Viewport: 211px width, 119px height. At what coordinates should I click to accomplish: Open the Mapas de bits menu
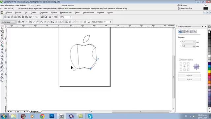pyautogui.click(x=66, y=13)
